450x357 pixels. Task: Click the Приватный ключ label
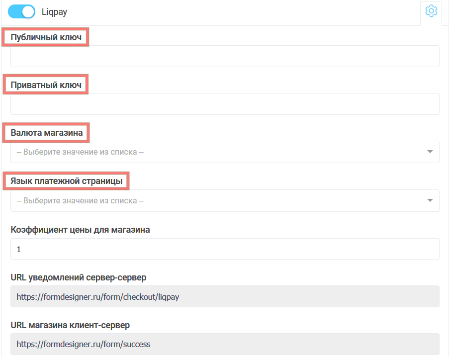click(x=46, y=85)
